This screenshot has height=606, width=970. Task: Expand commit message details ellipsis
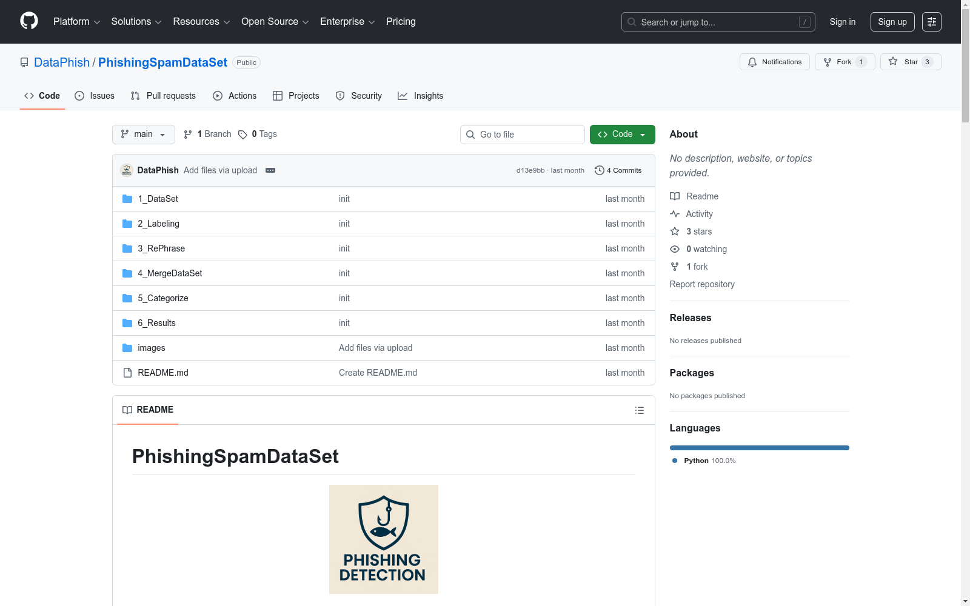270,170
